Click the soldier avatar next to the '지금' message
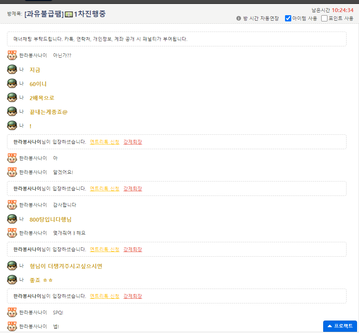The height and width of the screenshot is (333, 359). (12, 70)
